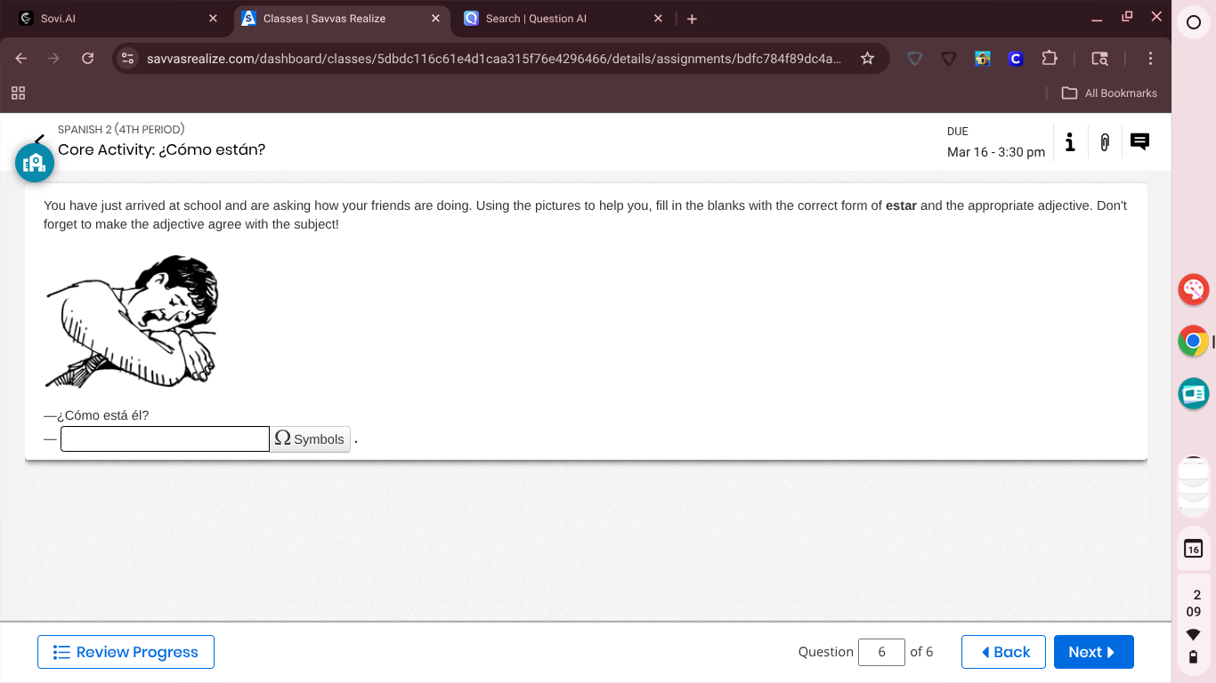Click the answer blank text field
Viewport: 1216px width, 683px height.
pyautogui.click(x=165, y=438)
